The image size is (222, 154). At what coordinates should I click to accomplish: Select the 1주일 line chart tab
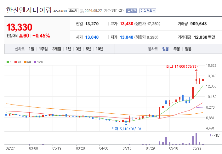[43, 49]
